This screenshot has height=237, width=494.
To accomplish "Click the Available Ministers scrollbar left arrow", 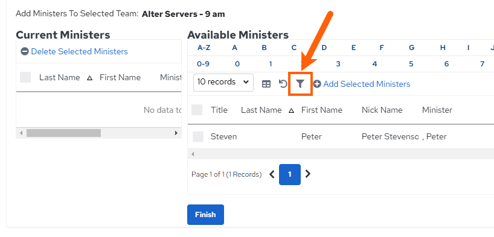I will point(193,154).
